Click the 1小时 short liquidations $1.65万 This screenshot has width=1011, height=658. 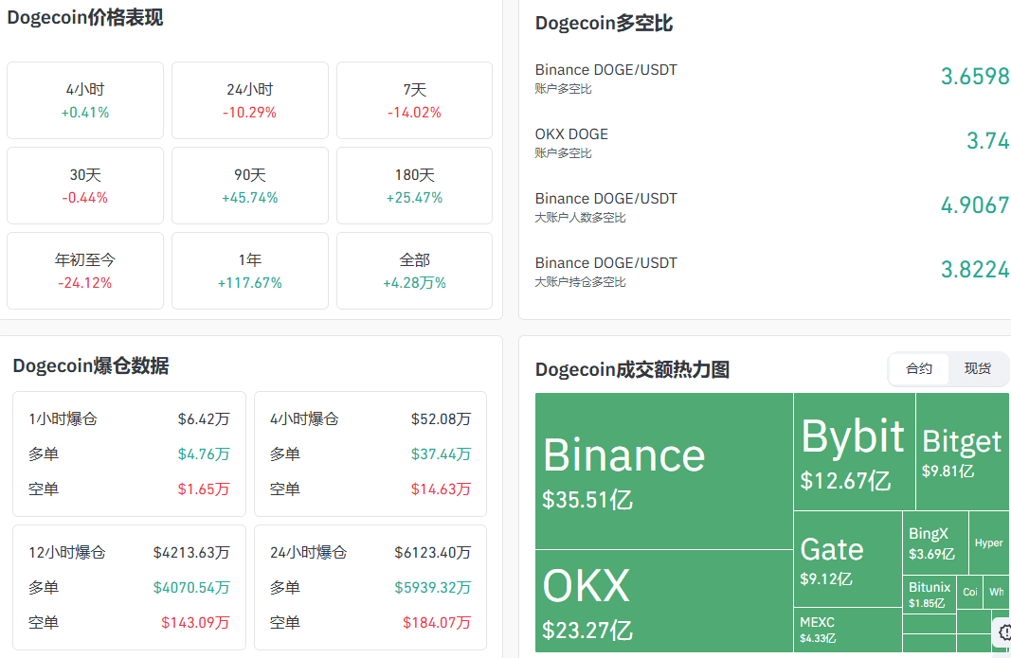(x=204, y=489)
